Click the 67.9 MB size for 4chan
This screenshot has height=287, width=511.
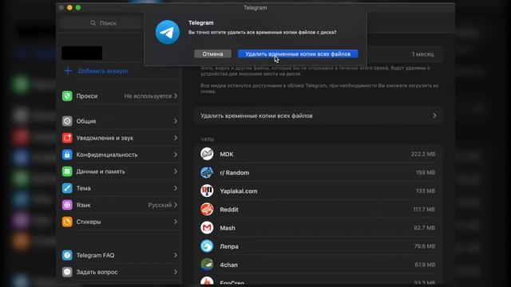[425, 265]
